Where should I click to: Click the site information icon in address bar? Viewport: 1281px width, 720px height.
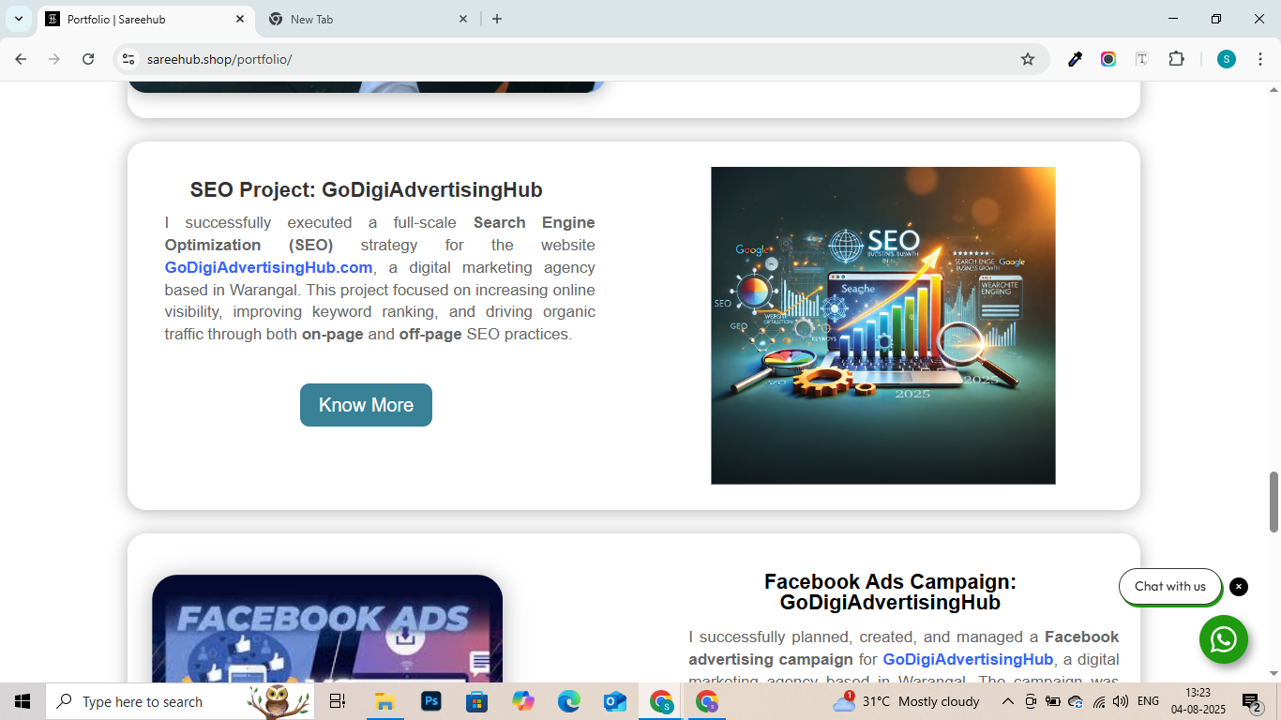[x=129, y=59]
